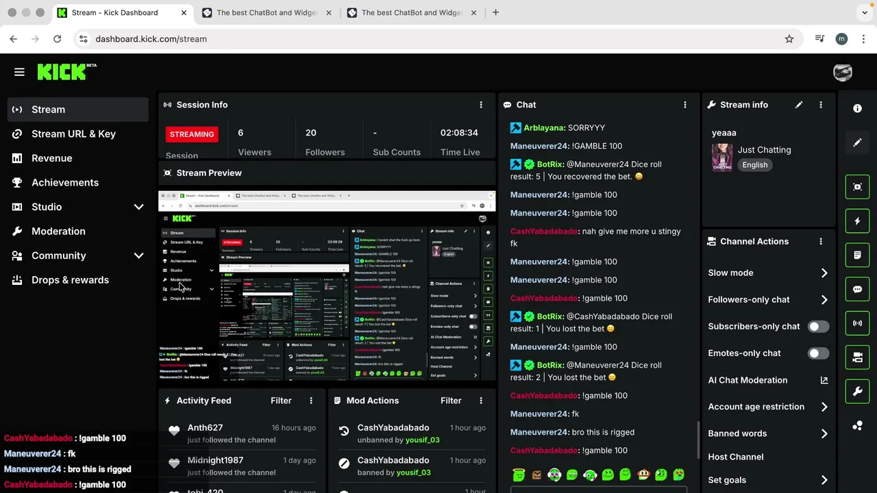Open Followers-only chat settings arrow
This screenshot has width=877, height=493.
tap(824, 299)
